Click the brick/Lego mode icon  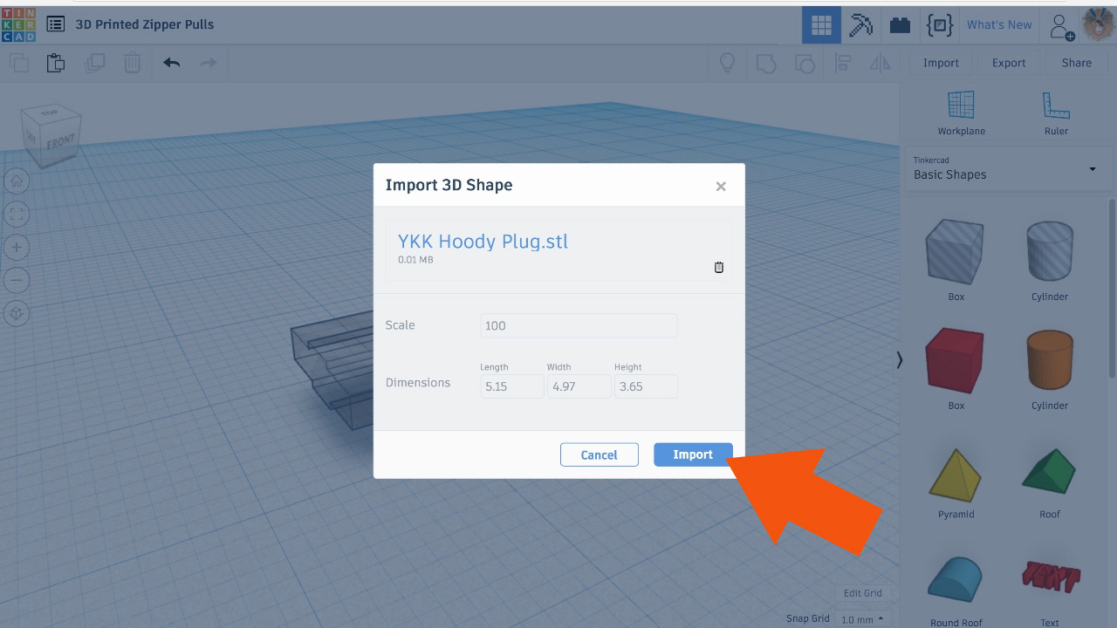click(x=900, y=24)
